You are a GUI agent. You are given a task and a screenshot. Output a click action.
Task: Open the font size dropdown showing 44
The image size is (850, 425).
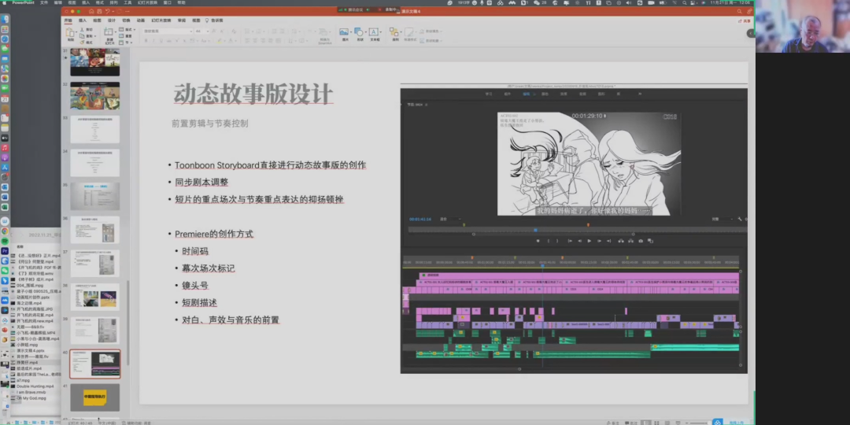click(x=207, y=31)
